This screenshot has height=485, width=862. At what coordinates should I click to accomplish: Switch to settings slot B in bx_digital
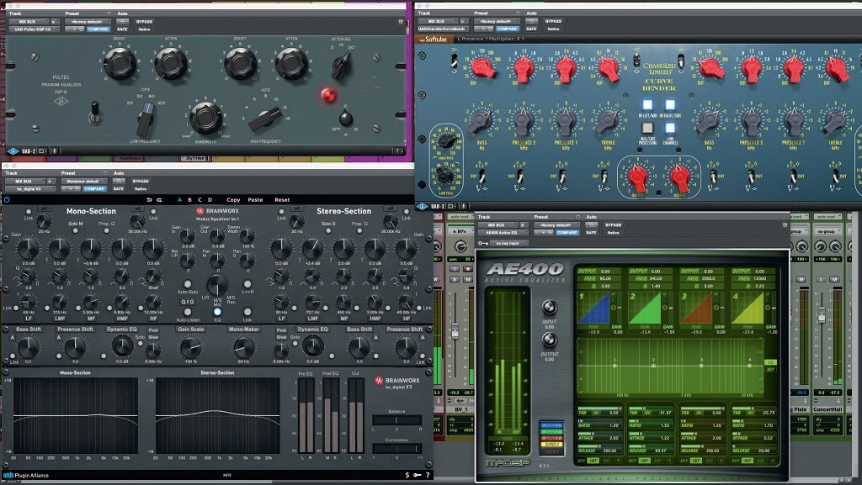pyautogui.click(x=189, y=200)
